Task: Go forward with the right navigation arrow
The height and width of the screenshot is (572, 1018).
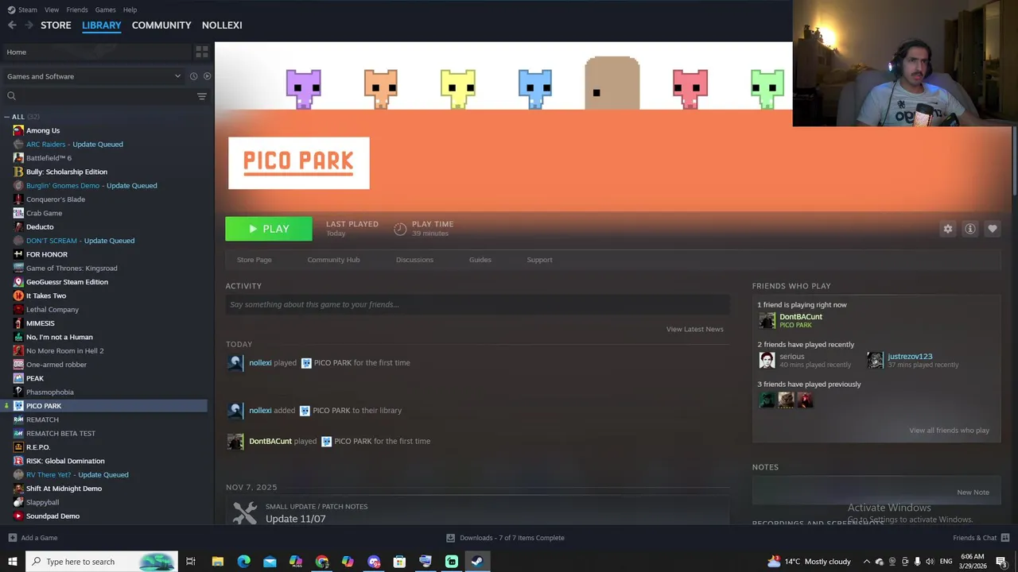Action: click(29, 25)
